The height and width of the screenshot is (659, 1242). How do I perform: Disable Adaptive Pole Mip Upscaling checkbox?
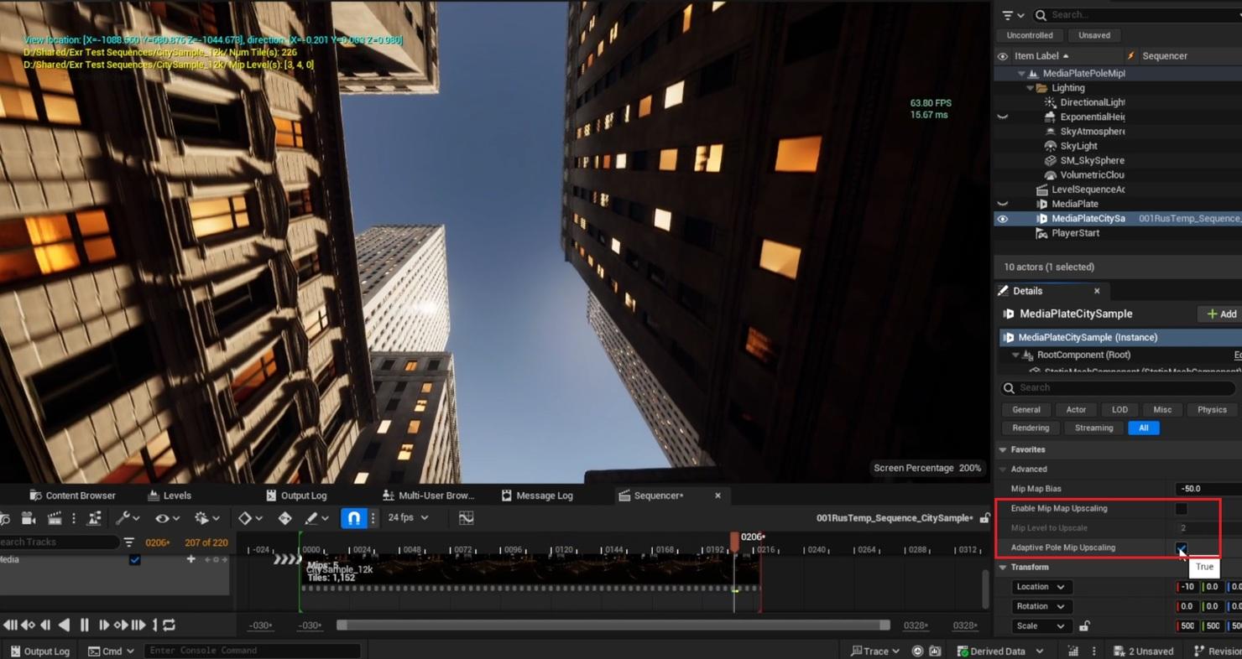pyautogui.click(x=1182, y=547)
